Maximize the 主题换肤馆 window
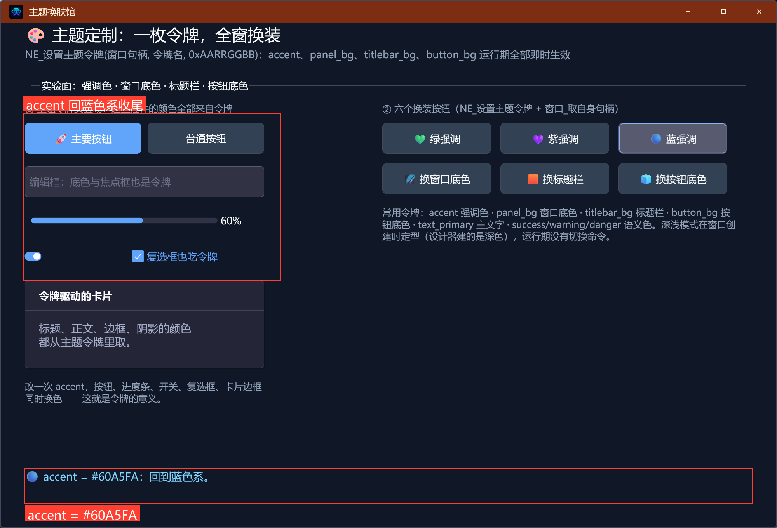 (723, 12)
